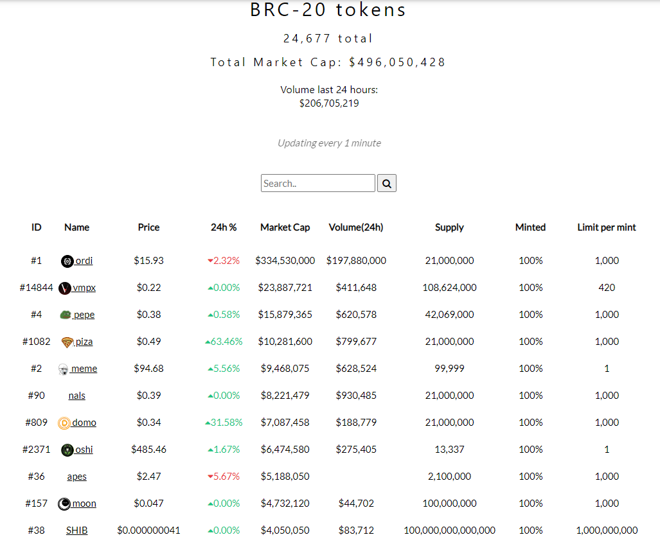
Task: Sort by the Volume(24h) column header
Action: click(x=355, y=227)
